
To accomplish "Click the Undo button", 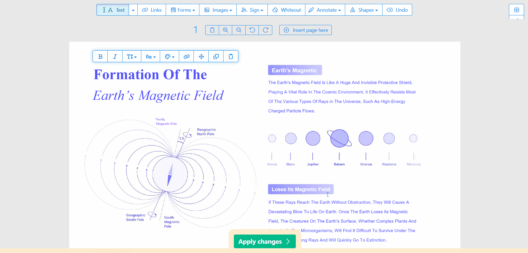I will pyautogui.click(x=397, y=10).
